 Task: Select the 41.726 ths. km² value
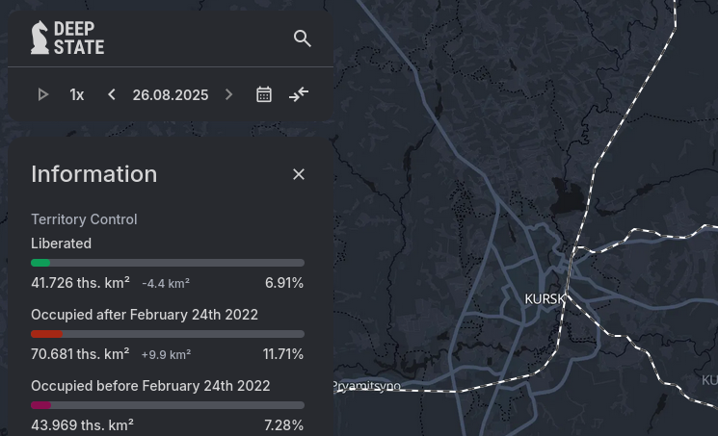80,283
